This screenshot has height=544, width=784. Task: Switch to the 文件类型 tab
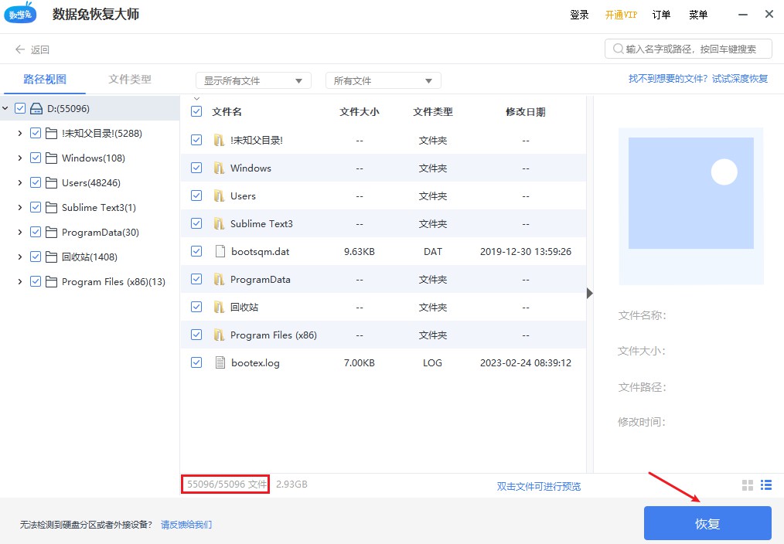pos(130,78)
